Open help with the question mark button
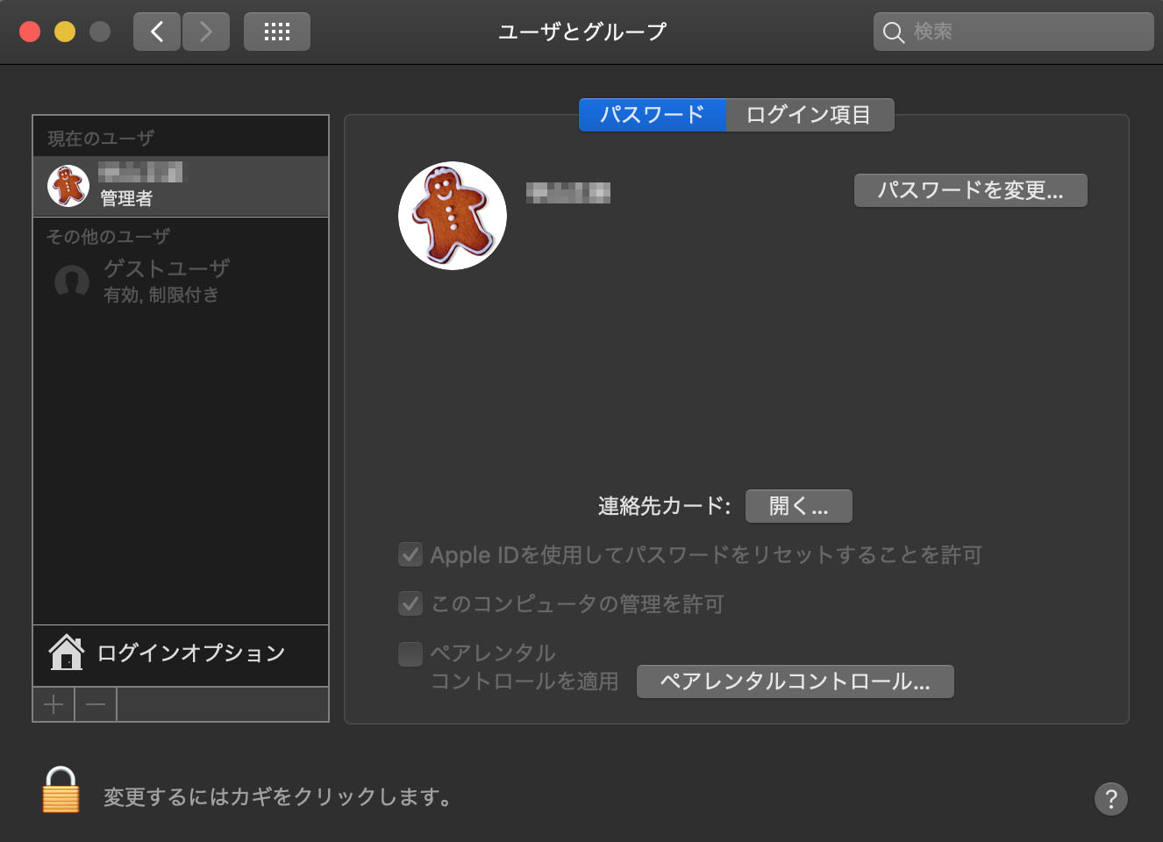Viewport: 1163px width, 842px height. pyautogui.click(x=1110, y=798)
